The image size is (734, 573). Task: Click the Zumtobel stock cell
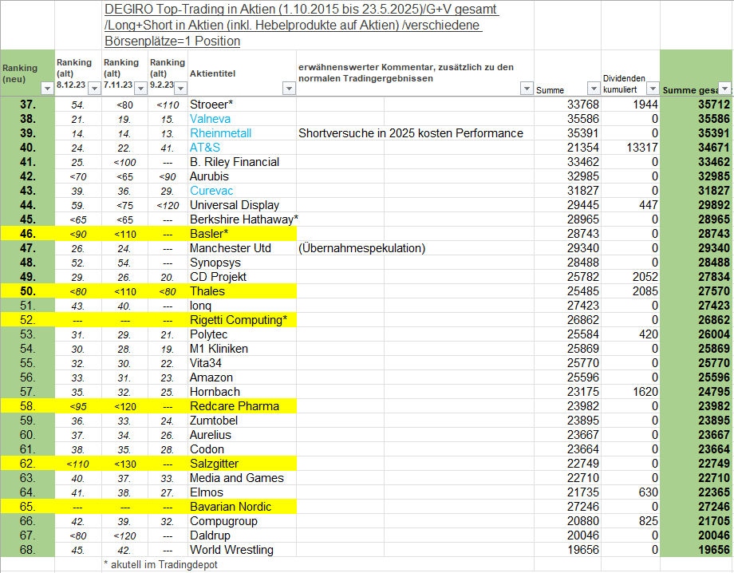pyautogui.click(x=242, y=421)
